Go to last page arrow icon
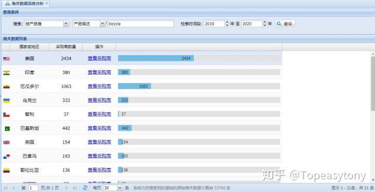Screen dimensions: 375x192 tap(74, 188)
